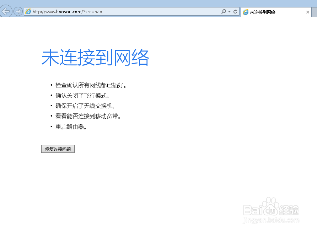Click the 未连接到网络 page heading
This screenshot has height=231, width=317.
tap(95, 58)
